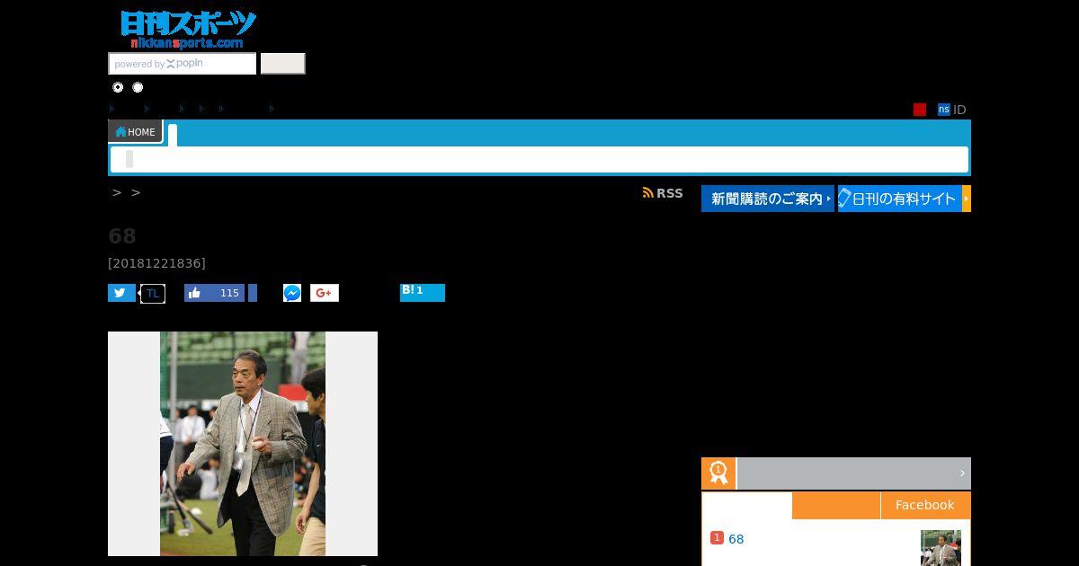The height and width of the screenshot is (566, 1079).
Task: Open the ns ID login link
Action: pos(951,110)
